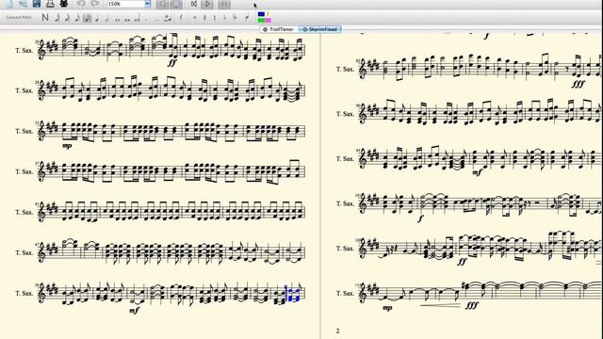
Task: Select the longa note duration
Action: (137, 18)
